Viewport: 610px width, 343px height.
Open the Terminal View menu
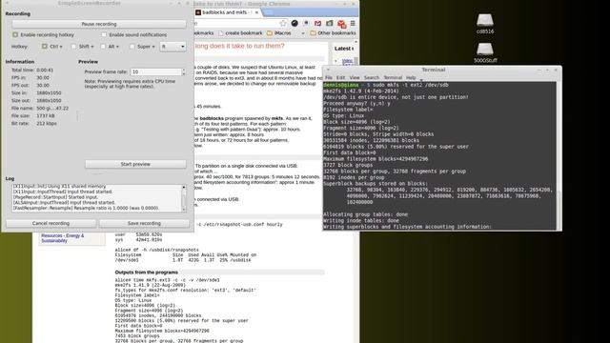click(x=354, y=77)
